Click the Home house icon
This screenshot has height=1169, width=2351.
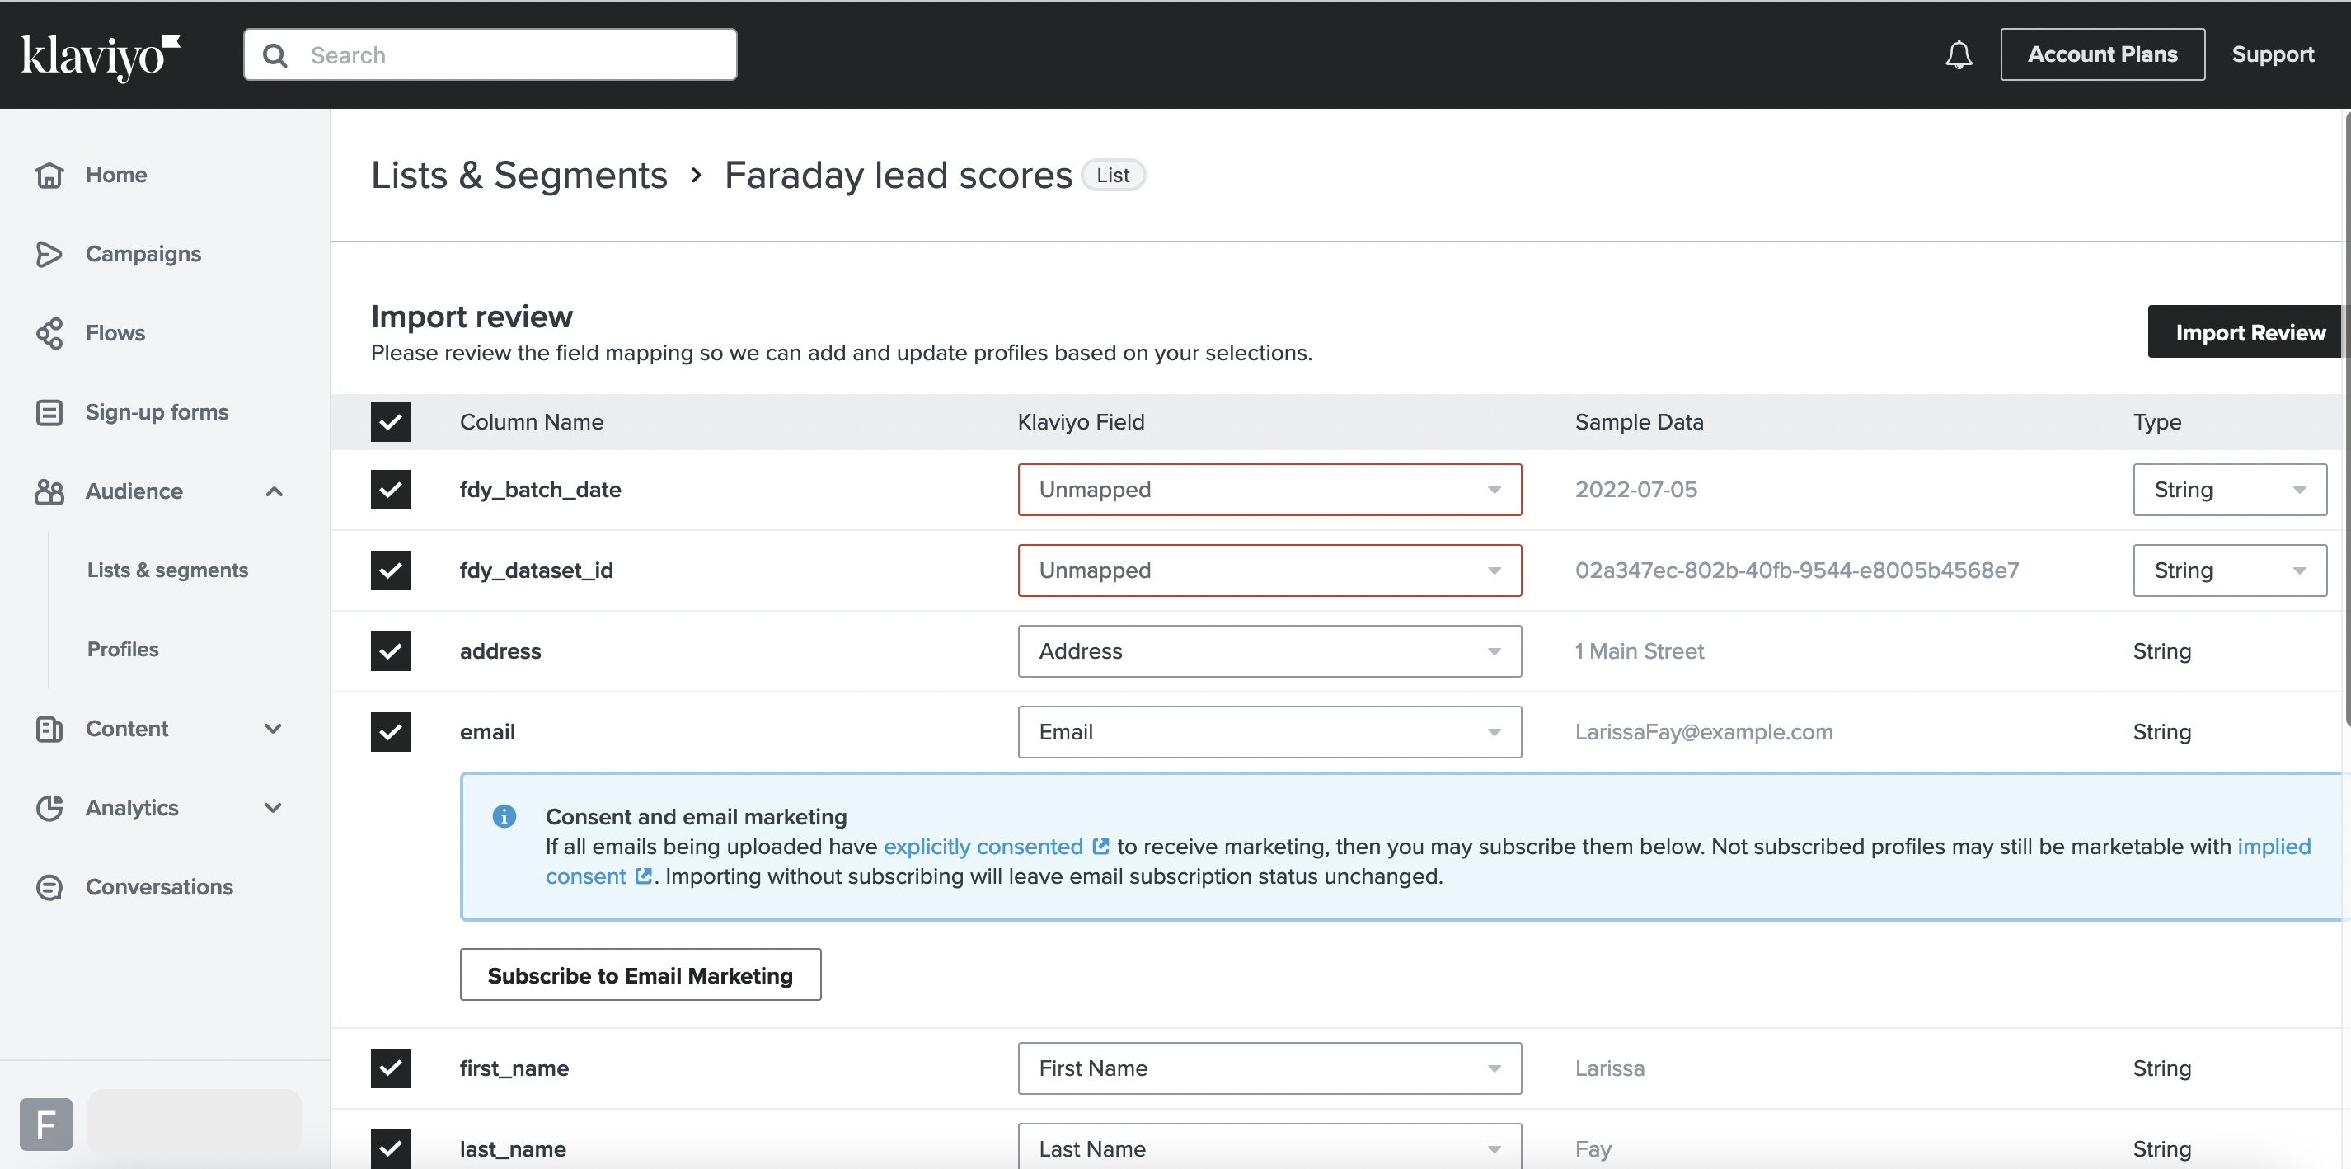tap(49, 174)
